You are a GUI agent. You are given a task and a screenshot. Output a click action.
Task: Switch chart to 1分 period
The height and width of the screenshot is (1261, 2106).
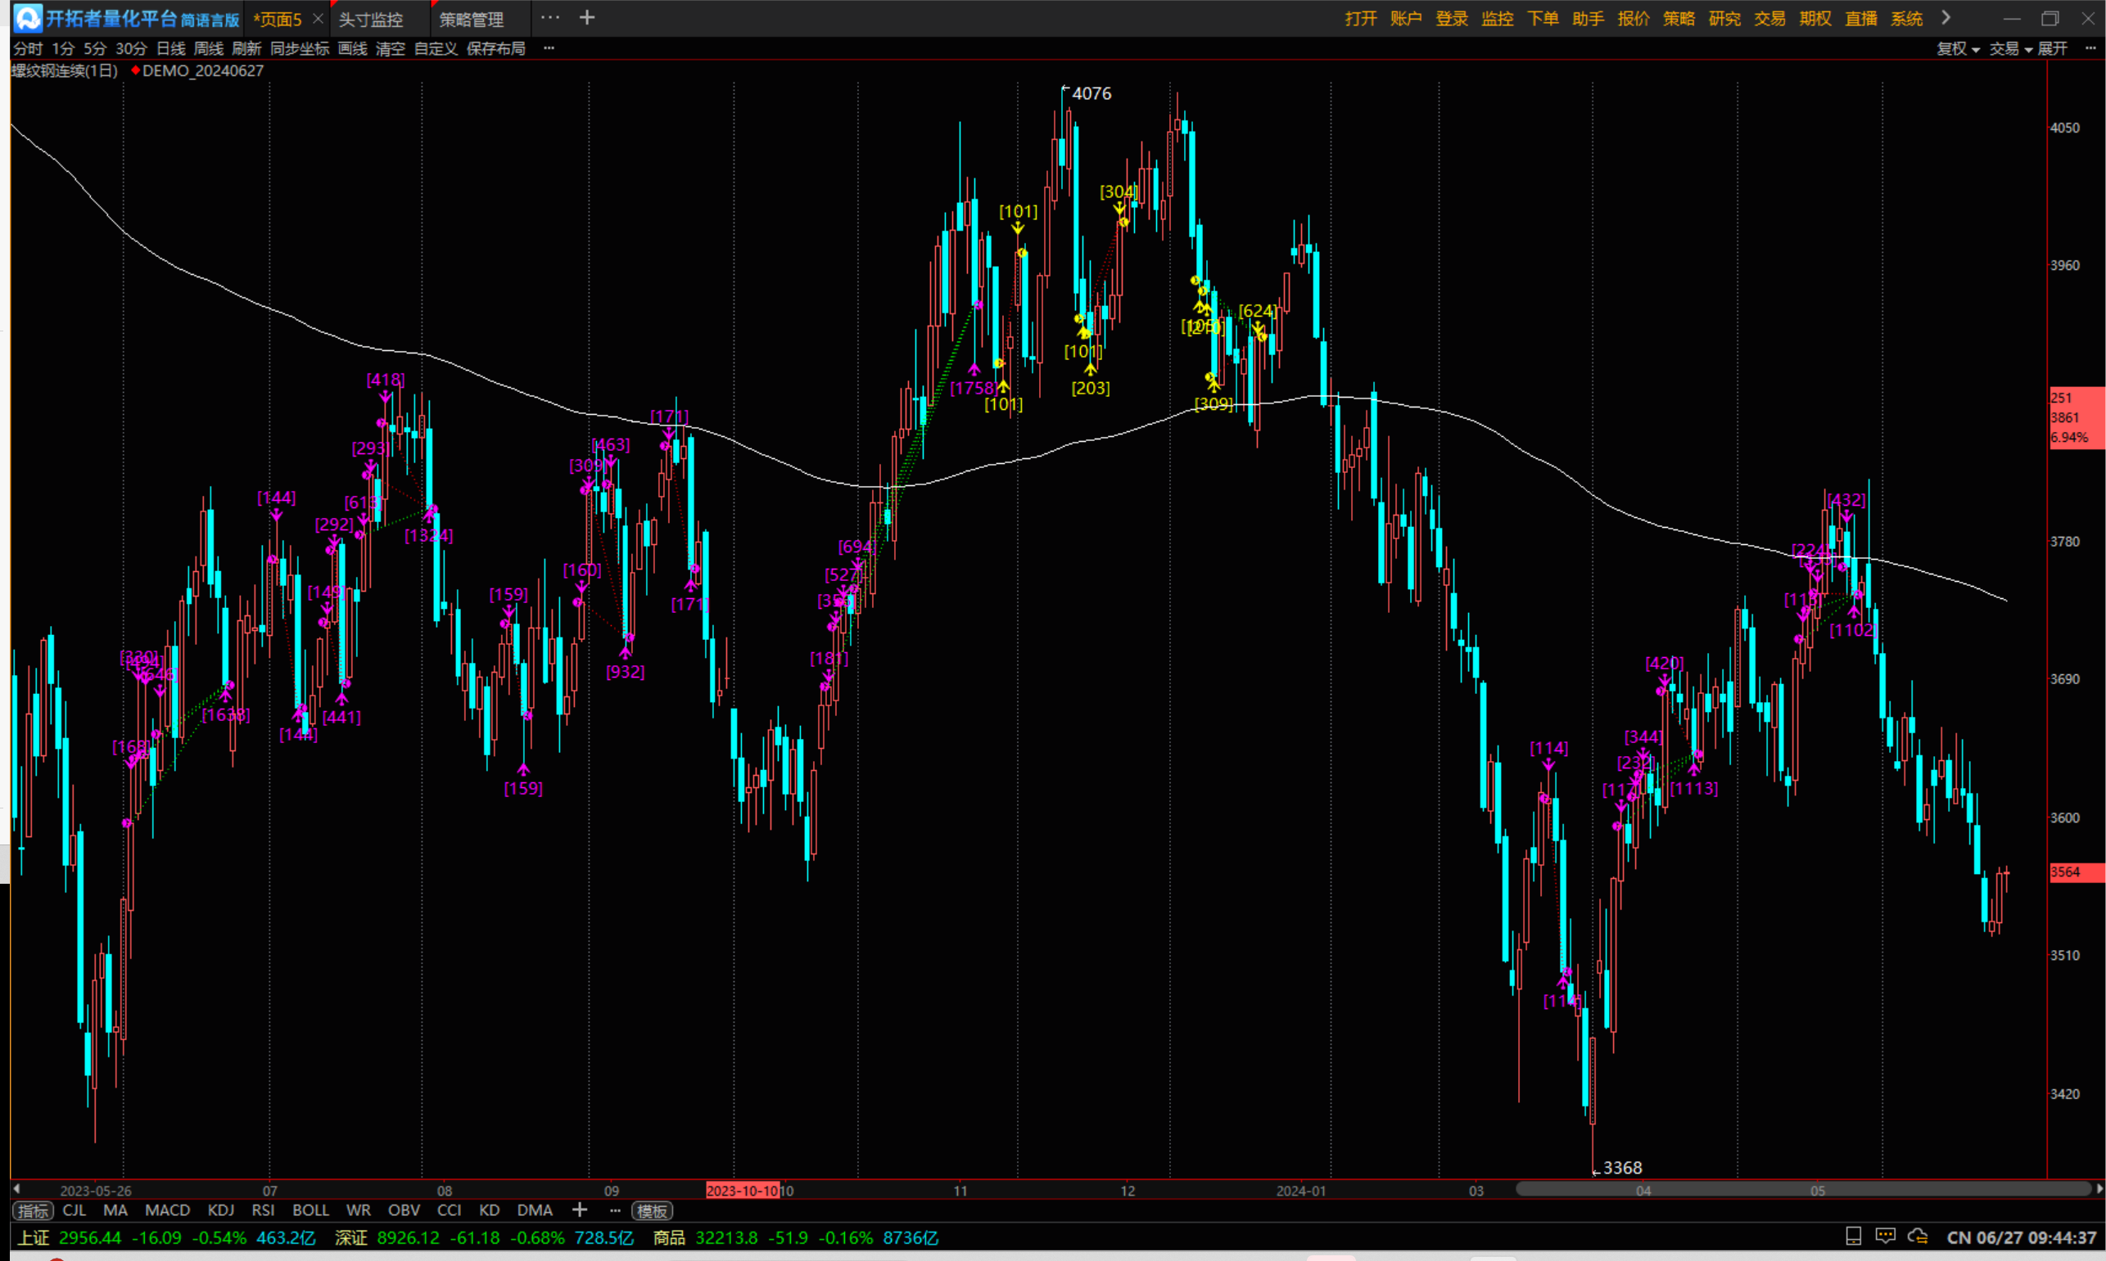pyautogui.click(x=63, y=48)
